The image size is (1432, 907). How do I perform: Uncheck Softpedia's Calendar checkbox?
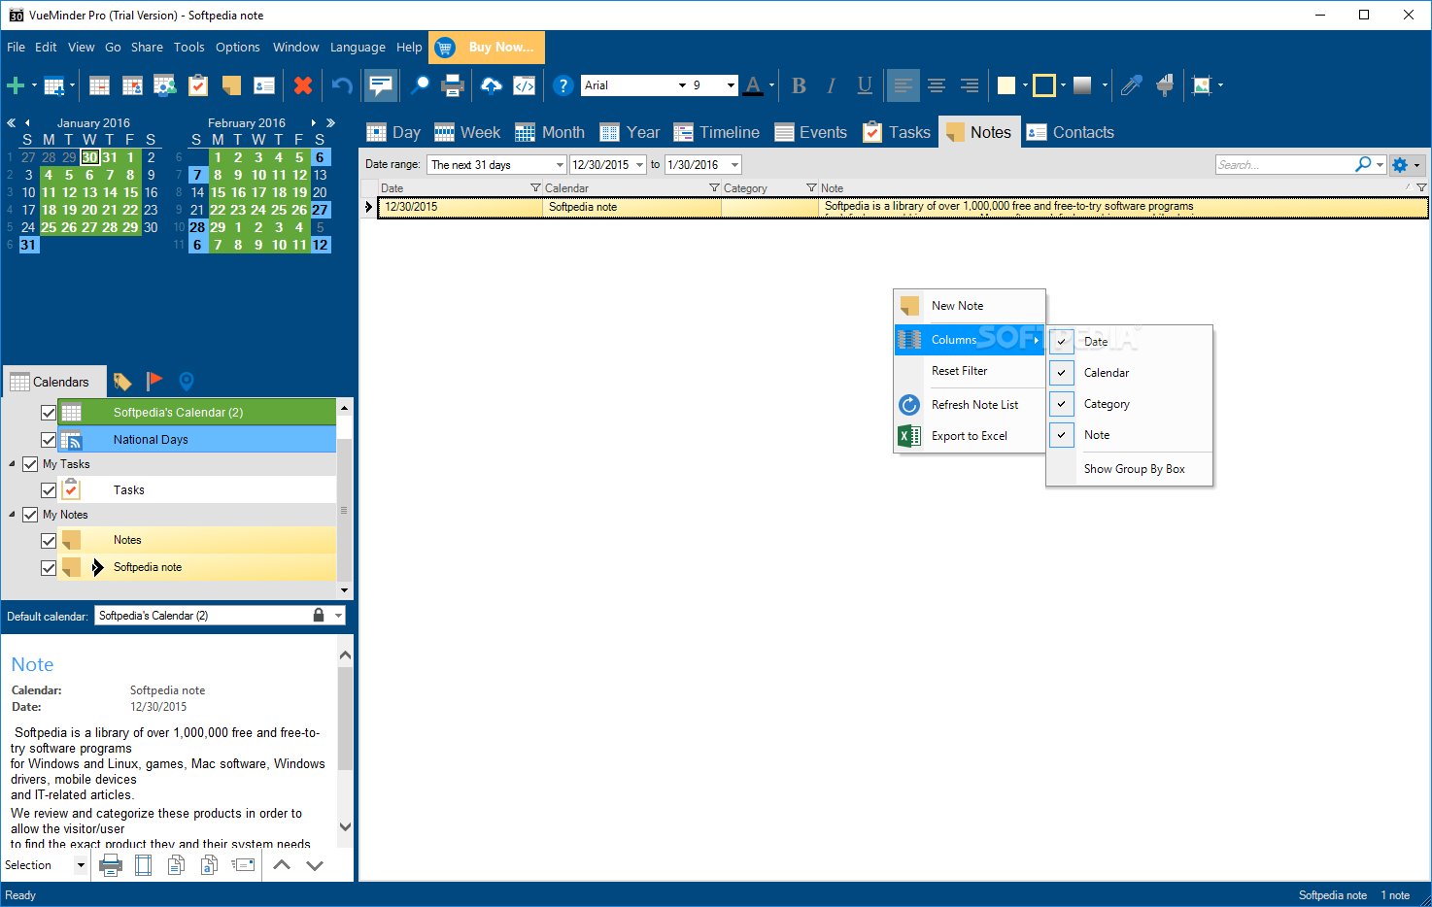point(49,413)
